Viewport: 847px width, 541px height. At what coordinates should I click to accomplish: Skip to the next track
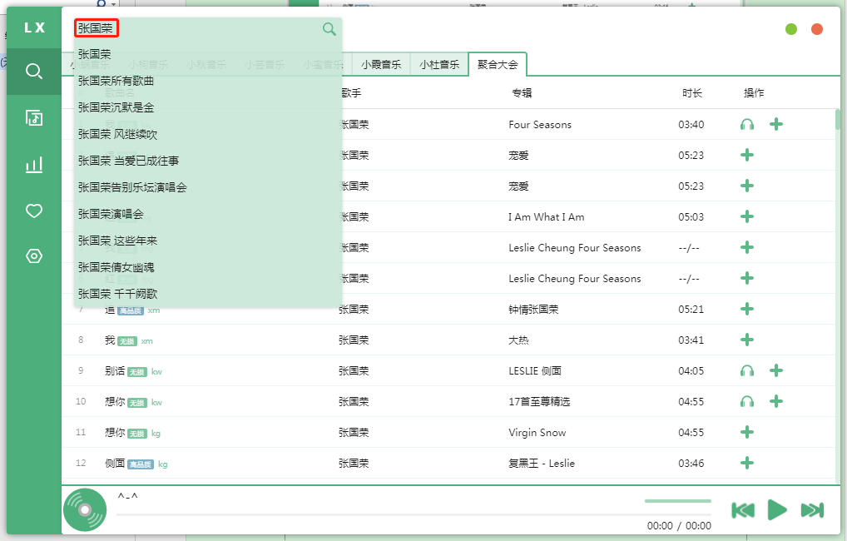pos(810,510)
